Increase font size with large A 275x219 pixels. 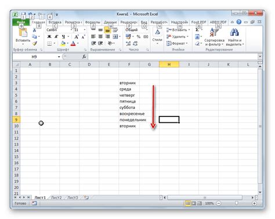click(77, 36)
